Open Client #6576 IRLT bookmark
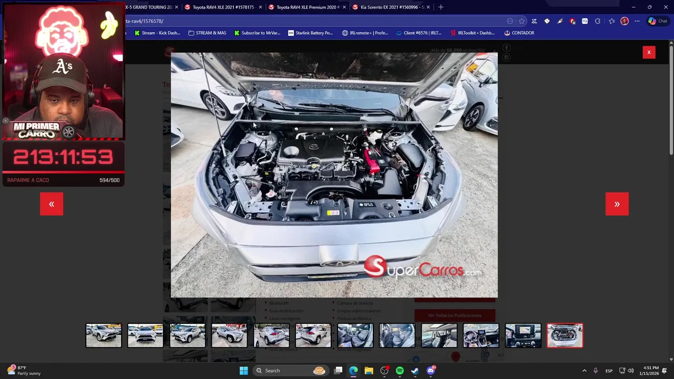The width and height of the screenshot is (674, 379). (x=419, y=33)
